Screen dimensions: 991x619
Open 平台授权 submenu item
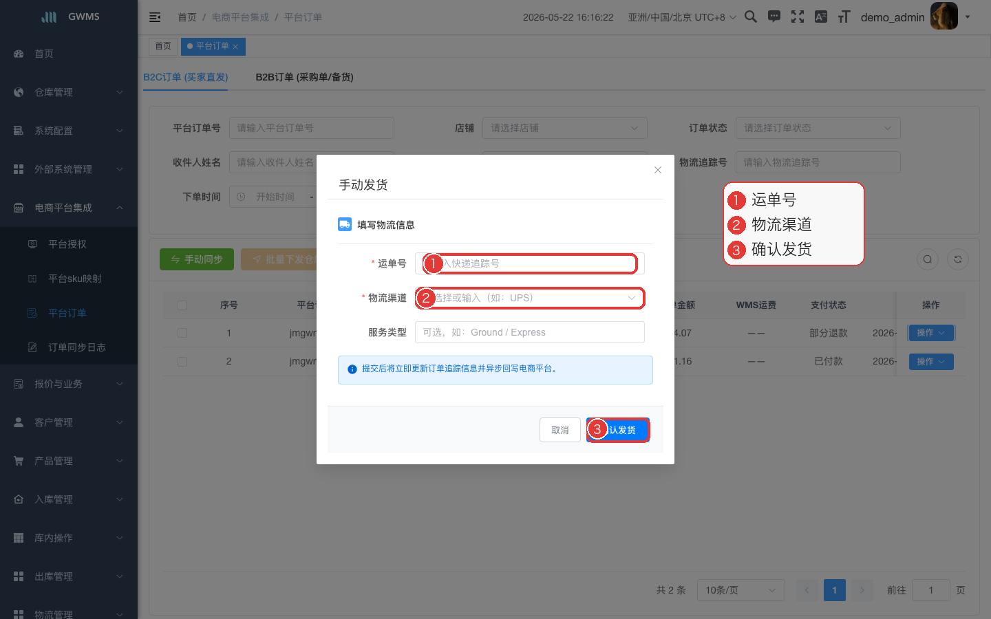tap(69, 244)
